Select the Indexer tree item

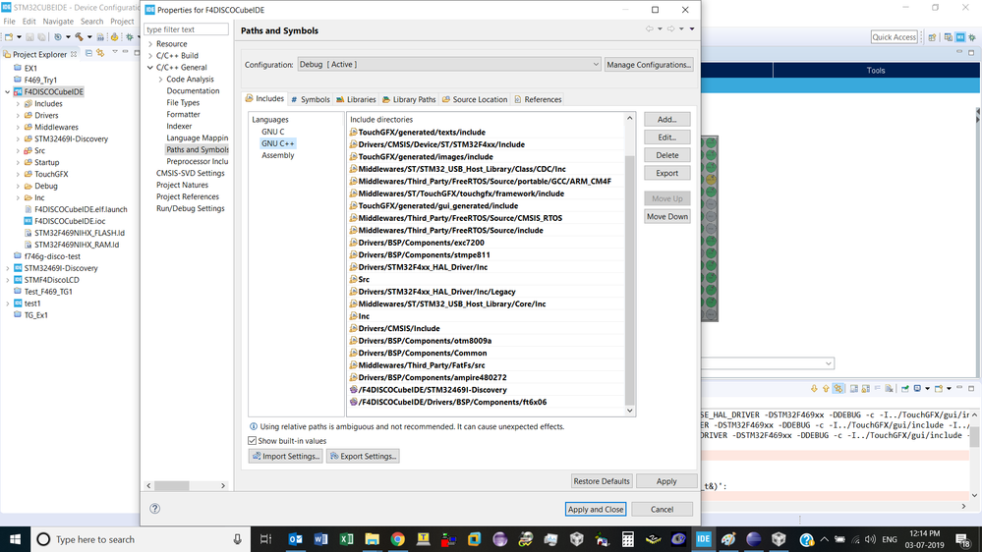pos(179,126)
